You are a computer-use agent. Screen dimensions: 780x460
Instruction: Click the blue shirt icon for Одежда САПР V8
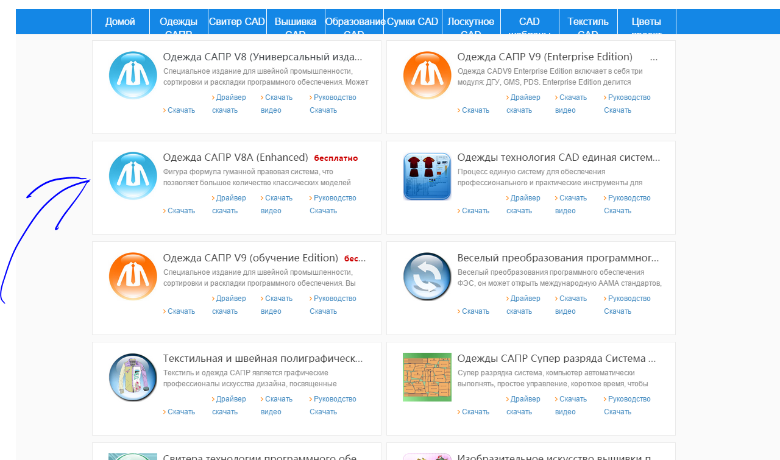[133, 75]
